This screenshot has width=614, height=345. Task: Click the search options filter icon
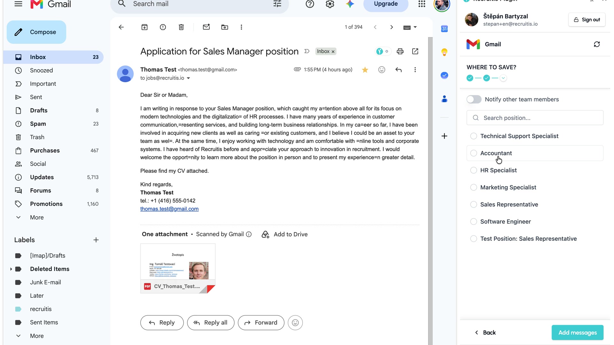[277, 4]
